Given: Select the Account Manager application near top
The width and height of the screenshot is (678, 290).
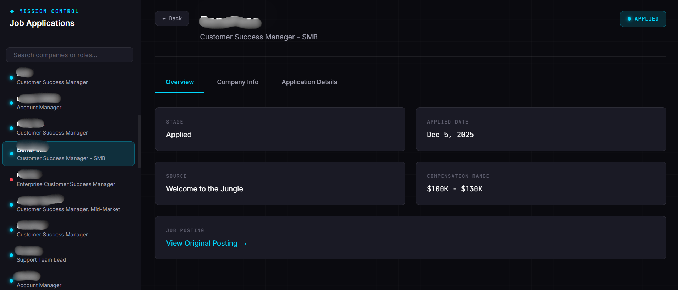Looking at the screenshot, I should [39, 107].
